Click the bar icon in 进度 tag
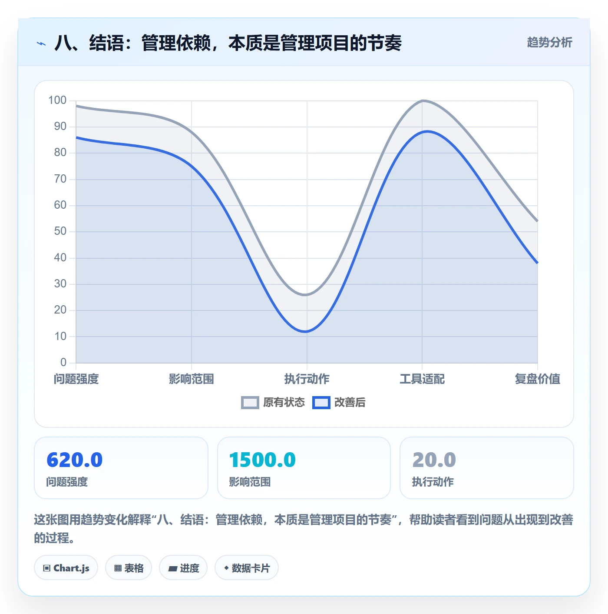This screenshot has width=608, height=614. pyautogui.click(x=172, y=568)
